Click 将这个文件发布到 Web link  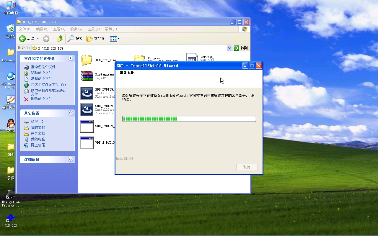click(48, 85)
